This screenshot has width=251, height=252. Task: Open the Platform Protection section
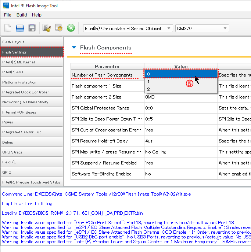pyautogui.click(x=32, y=82)
